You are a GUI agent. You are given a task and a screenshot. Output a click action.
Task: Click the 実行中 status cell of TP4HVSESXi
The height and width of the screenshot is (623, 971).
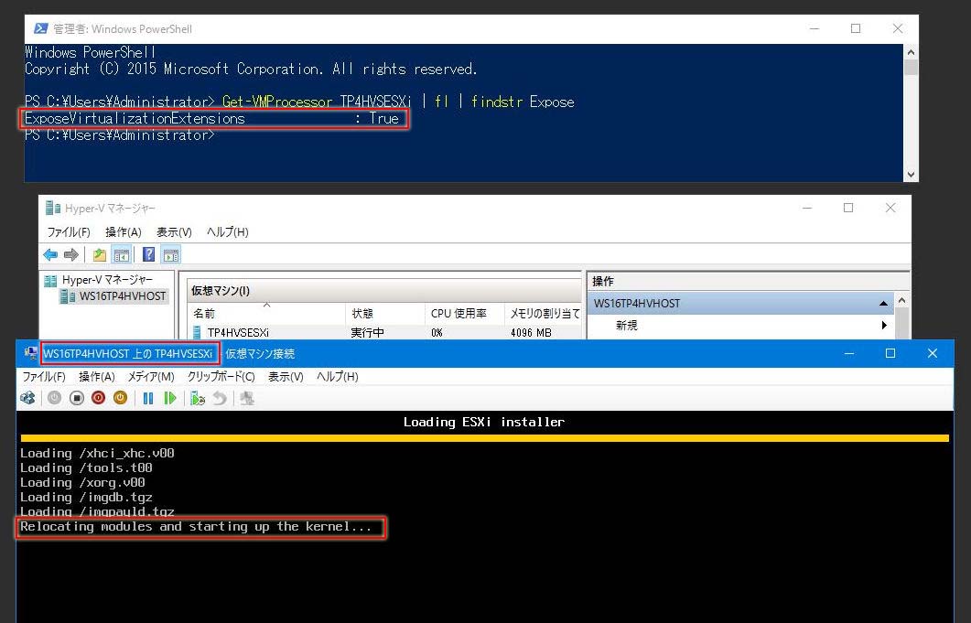(x=367, y=333)
